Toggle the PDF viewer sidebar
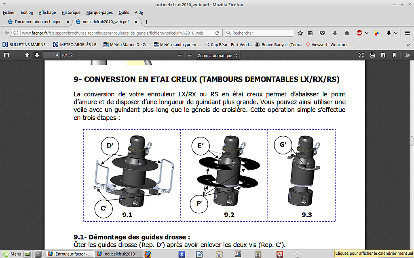The width and height of the screenshot is (414, 258). [x=6, y=55]
